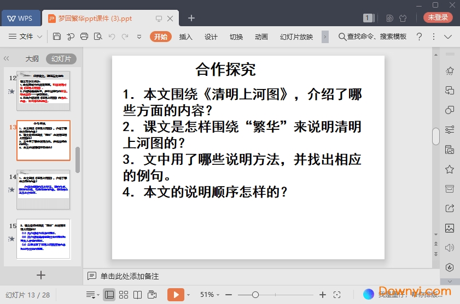Switch to reading view in status bar
The width and height of the screenshot is (460, 304).
pos(138,295)
